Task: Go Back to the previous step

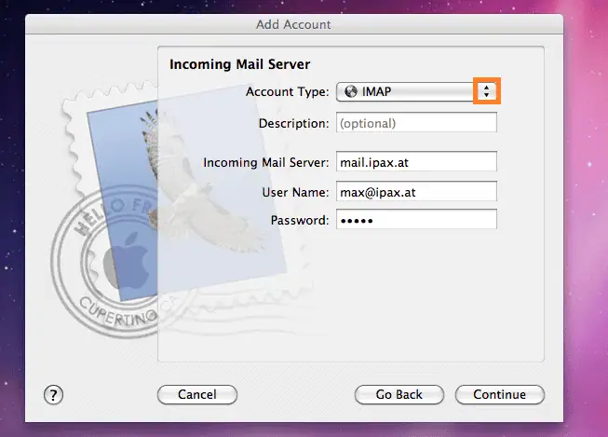Action: (399, 394)
